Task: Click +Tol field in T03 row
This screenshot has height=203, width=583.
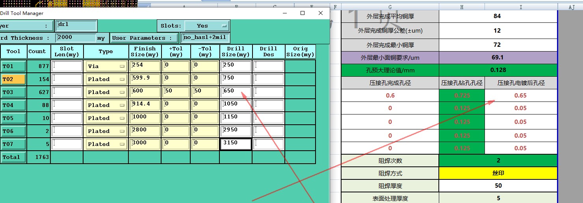Action: point(176,92)
